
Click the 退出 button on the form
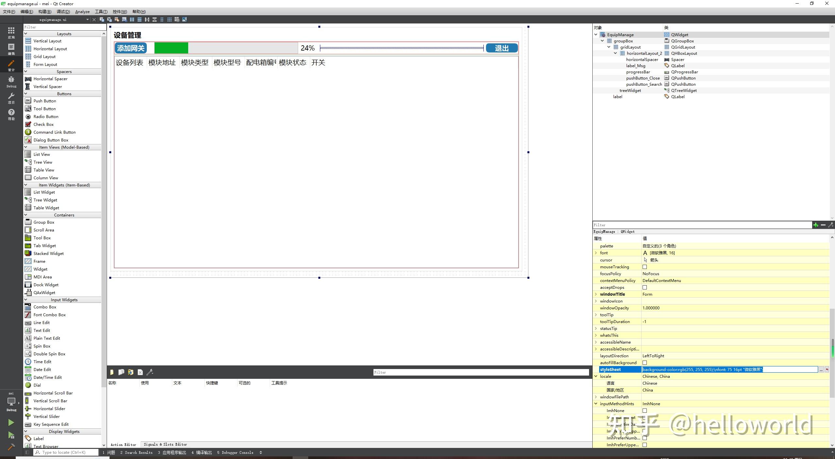click(x=501, y=48)
